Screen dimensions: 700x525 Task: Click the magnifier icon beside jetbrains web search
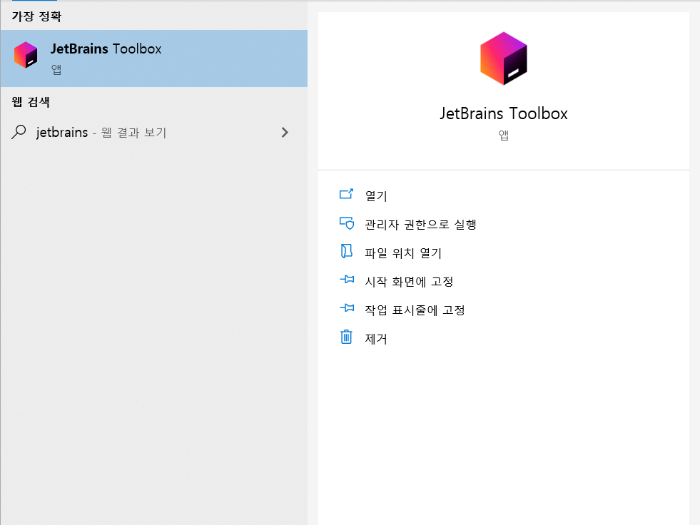point(19,132)
